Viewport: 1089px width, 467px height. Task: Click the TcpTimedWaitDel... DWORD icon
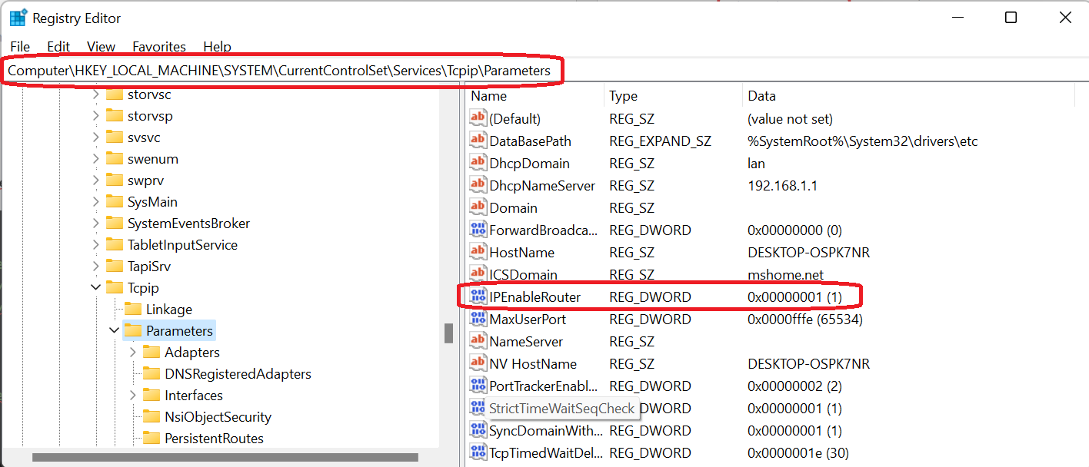pos(478,453)
